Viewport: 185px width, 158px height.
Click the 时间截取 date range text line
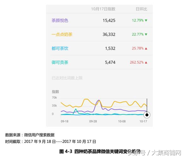coord(50,142)
